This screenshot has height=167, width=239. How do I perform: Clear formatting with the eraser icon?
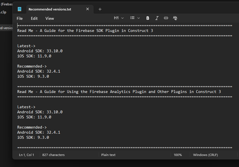pyautogui.click(x=175, y=18)
